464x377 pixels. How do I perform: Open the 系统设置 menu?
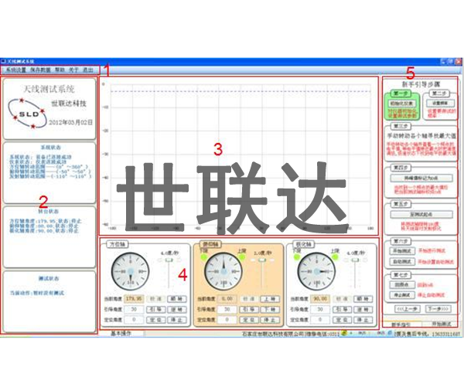click(x=16, y=70)
